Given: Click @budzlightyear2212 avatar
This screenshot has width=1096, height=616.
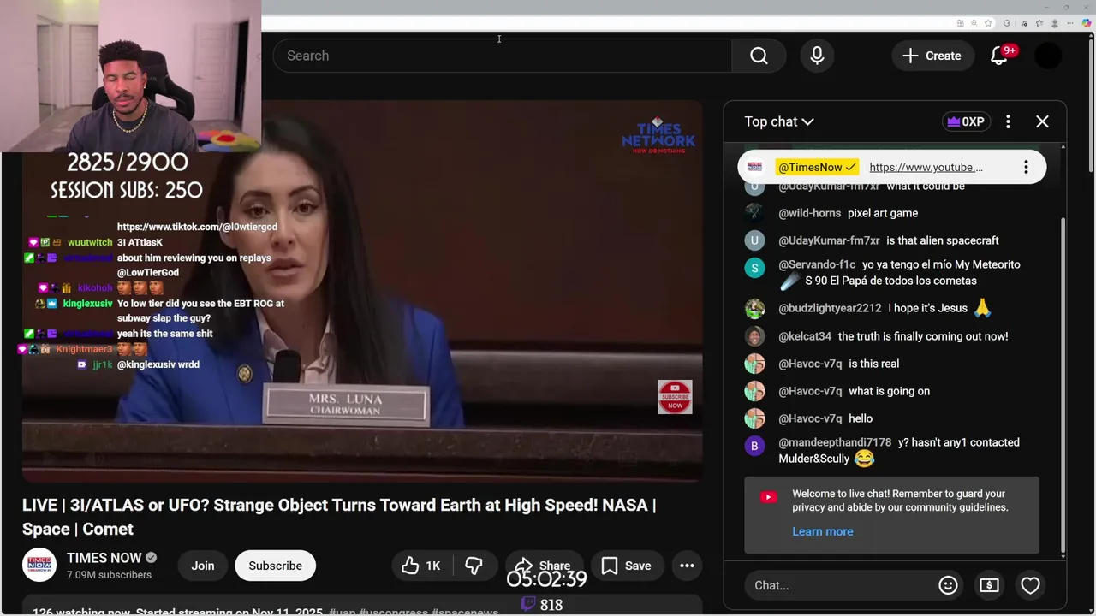Looking at the screenshot, I should click(754, 308).
